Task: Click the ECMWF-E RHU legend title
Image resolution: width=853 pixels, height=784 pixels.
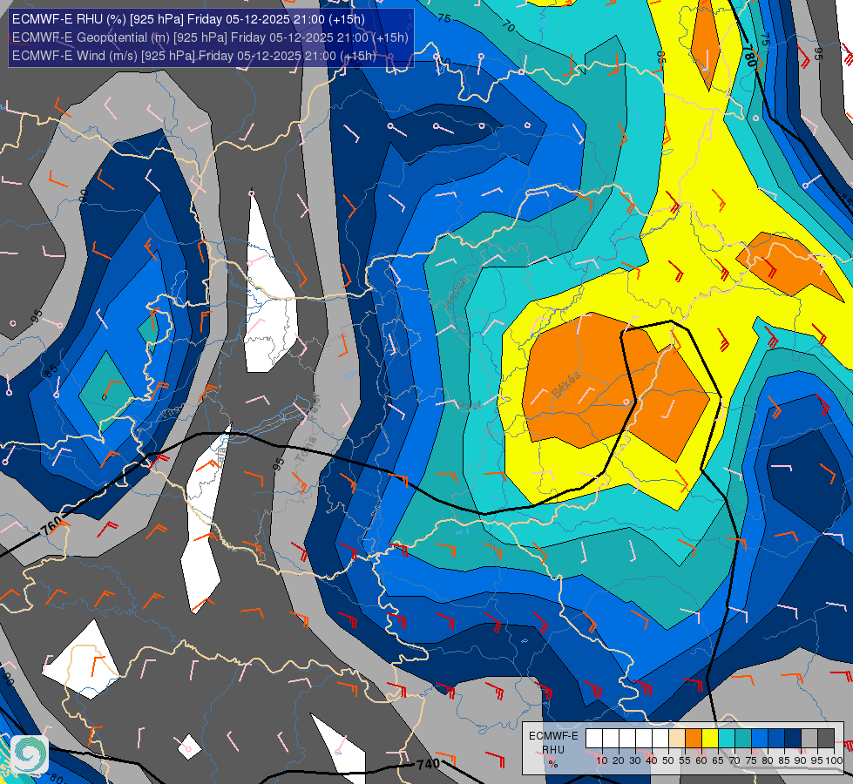Action: pos(553,743)
